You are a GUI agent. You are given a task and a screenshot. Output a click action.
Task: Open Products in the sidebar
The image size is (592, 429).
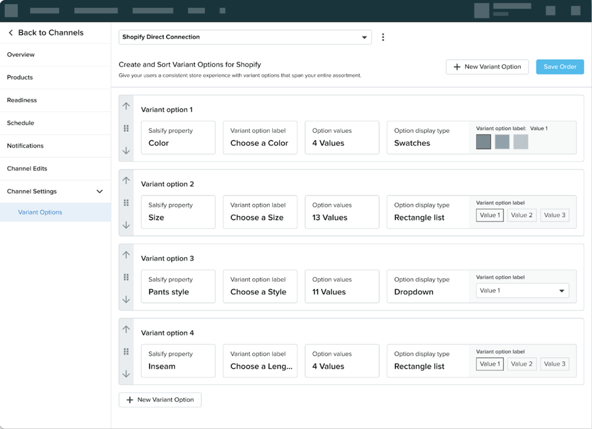point(55,77)
